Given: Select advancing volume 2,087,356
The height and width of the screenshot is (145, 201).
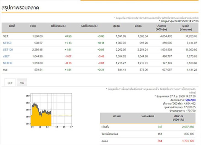Looking at the screenshot, I should pos(188,127).
